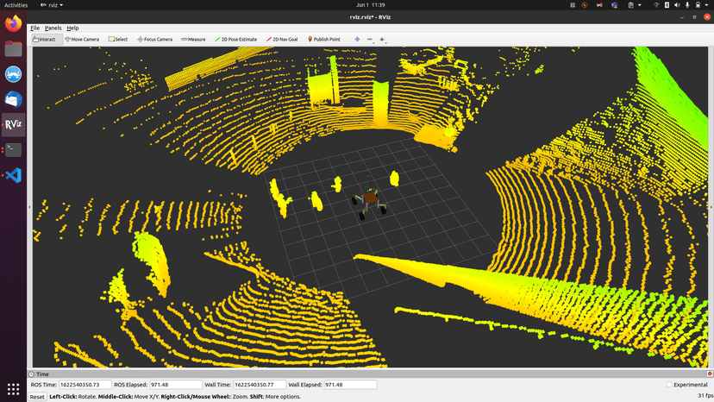Click the blue plus add-tool icon

pyautogui.click(x=357, y=39)
